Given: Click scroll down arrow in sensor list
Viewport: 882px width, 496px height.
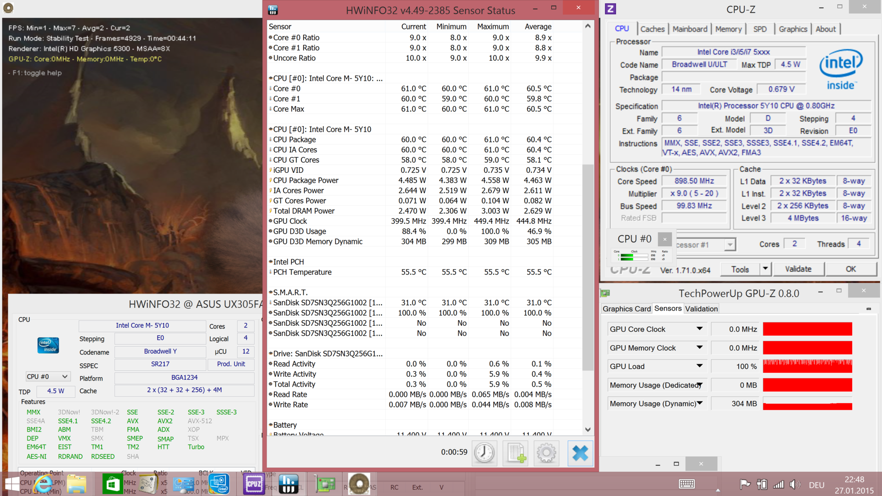Looking at the screenshot, I should [588, 430].
